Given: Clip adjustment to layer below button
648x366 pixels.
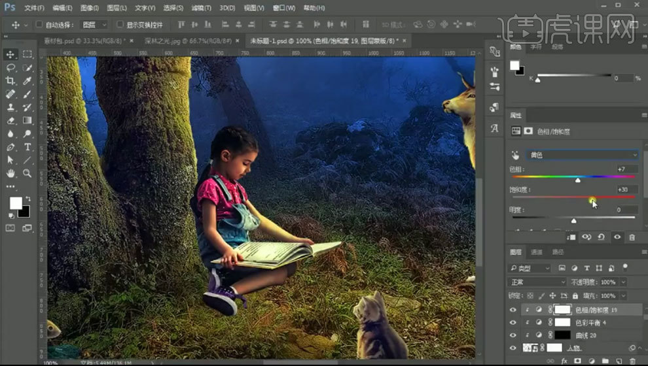Looking at the screenshot, I should click(571, 237).
